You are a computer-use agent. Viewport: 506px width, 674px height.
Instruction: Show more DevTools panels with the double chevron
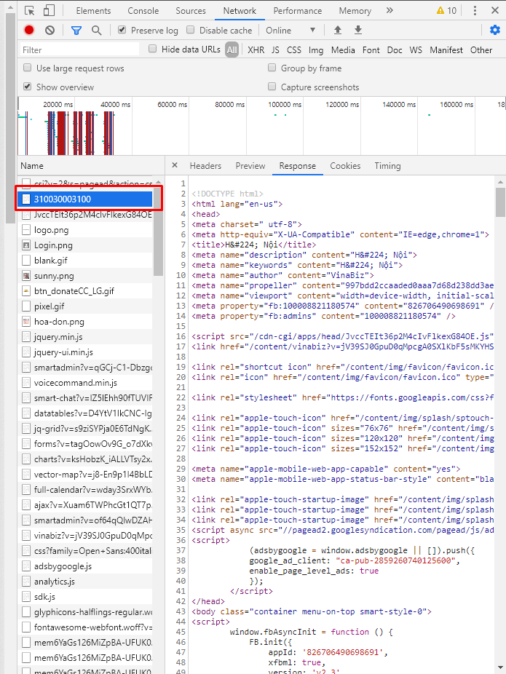(390, 10)
